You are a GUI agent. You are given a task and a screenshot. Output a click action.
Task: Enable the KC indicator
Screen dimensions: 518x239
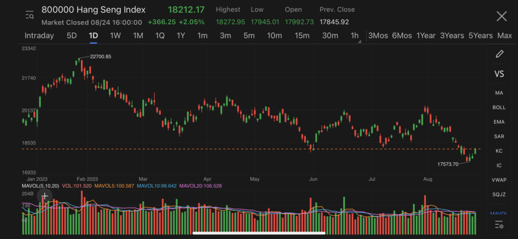(499, 151)
